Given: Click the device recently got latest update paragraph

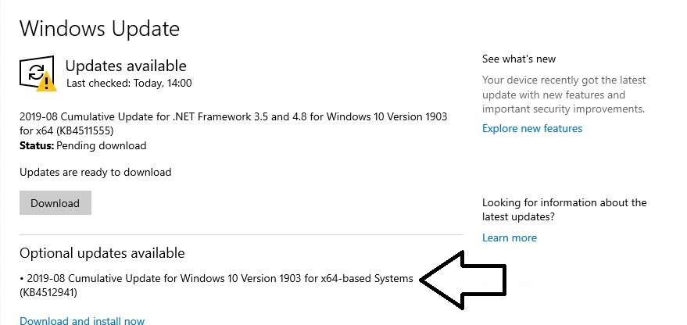Looking at the screenshot, I should point(564,95).
